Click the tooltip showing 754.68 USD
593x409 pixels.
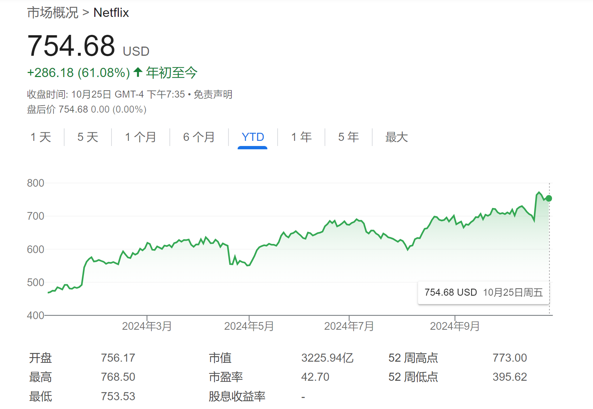(x=483, y=292)
